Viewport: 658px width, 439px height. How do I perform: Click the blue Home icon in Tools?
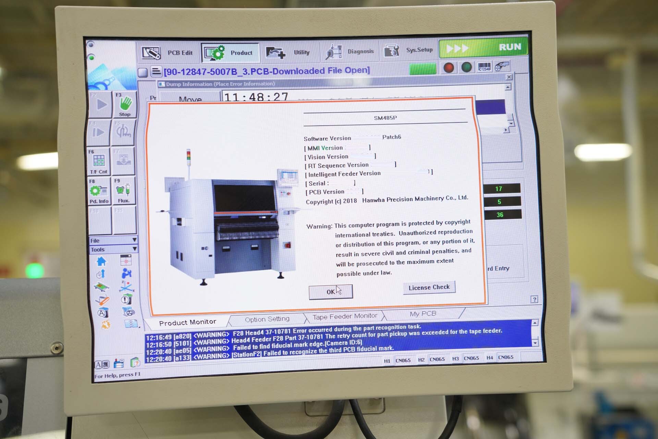[101, 262]
